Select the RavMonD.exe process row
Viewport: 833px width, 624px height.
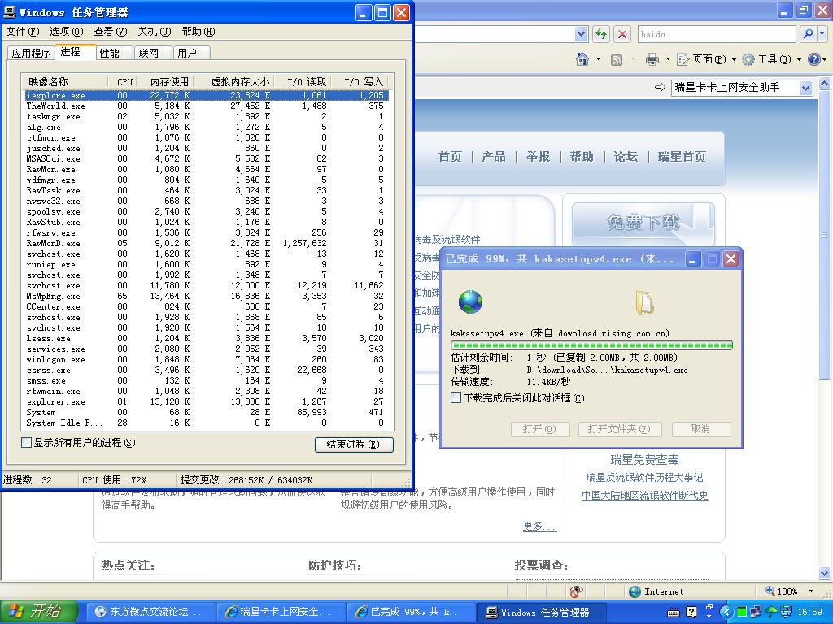(x=207, y=243)
